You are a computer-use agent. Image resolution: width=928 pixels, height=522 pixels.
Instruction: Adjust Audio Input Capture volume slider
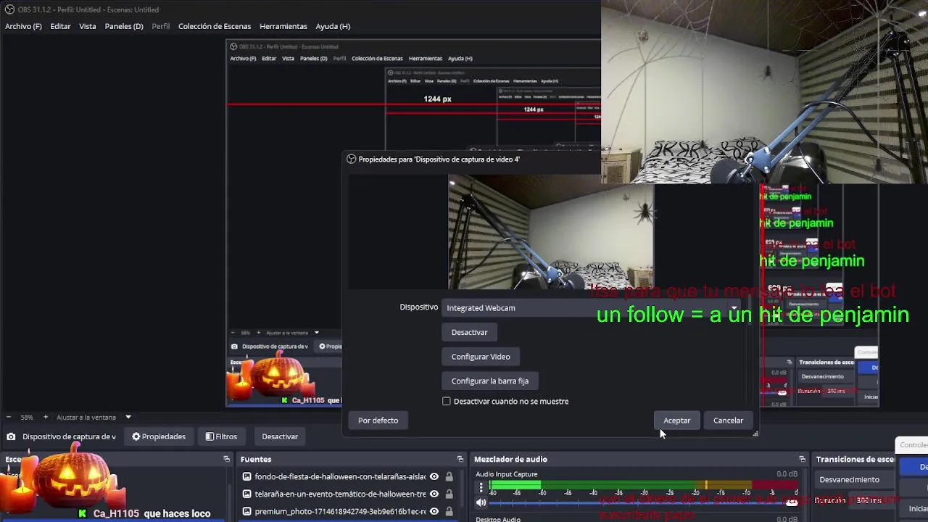tap(644, 502)
